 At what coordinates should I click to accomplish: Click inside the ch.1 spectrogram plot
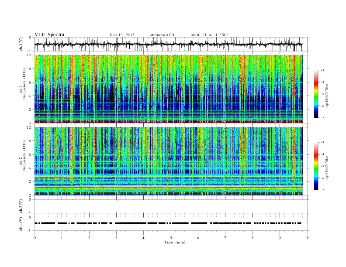pyautogui.click(x=169, y=89)
